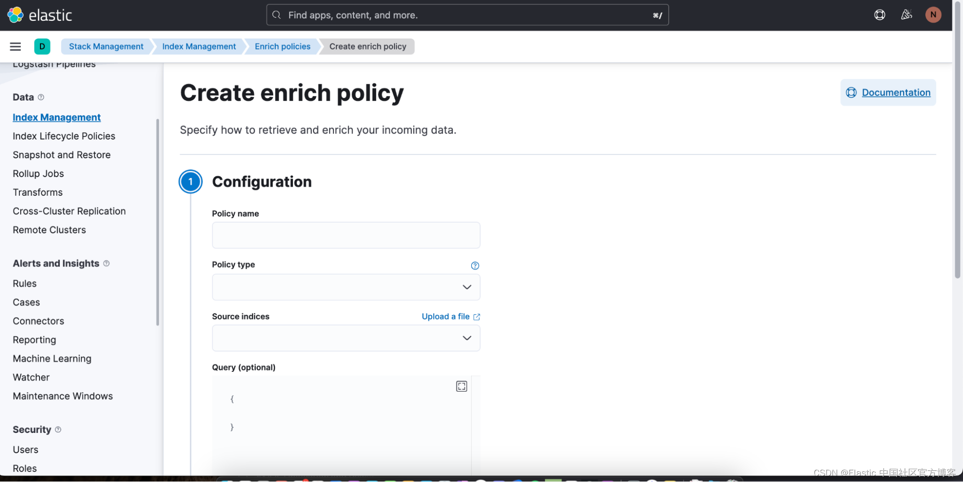Click the Data section info icon
This screenshot has width=963, height=482.
41,97
